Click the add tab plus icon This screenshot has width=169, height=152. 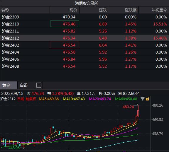tap(39, 85)
